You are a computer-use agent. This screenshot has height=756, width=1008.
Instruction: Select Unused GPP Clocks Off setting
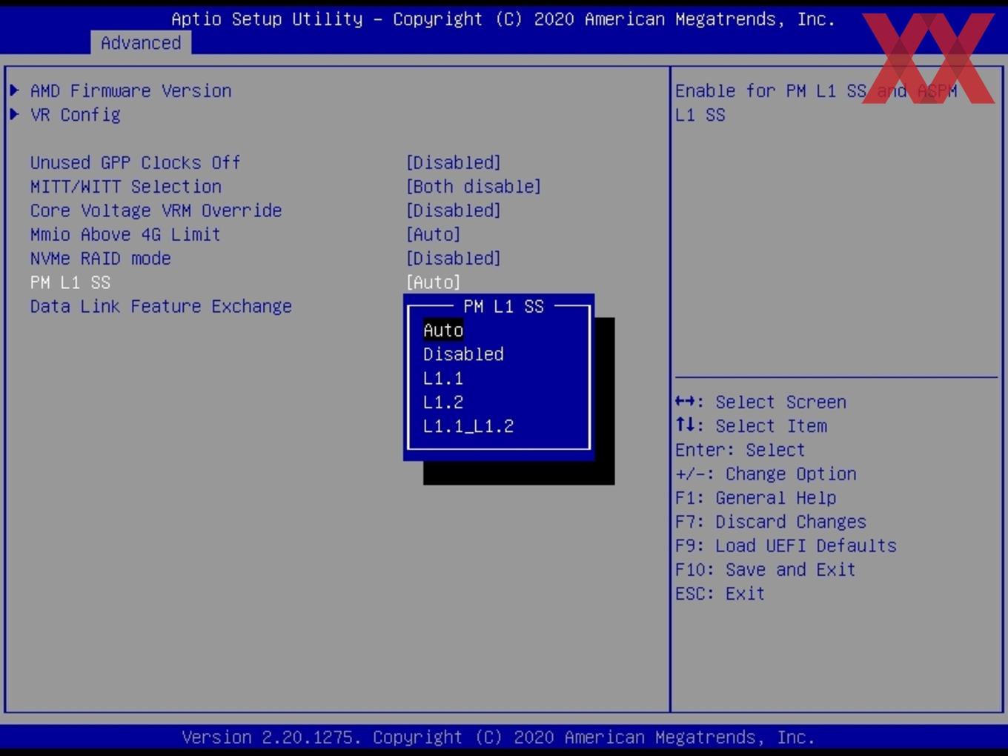click(x=136, y=162)
